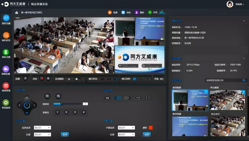Toggle the checkmark on the teacher view thumbnail
This screenshot has width=249, height=141.
(x=206, y=91)
